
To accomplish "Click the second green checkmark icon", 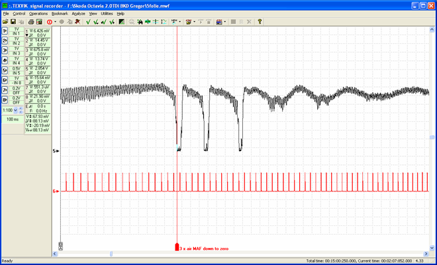I will [x=96, y=21].
